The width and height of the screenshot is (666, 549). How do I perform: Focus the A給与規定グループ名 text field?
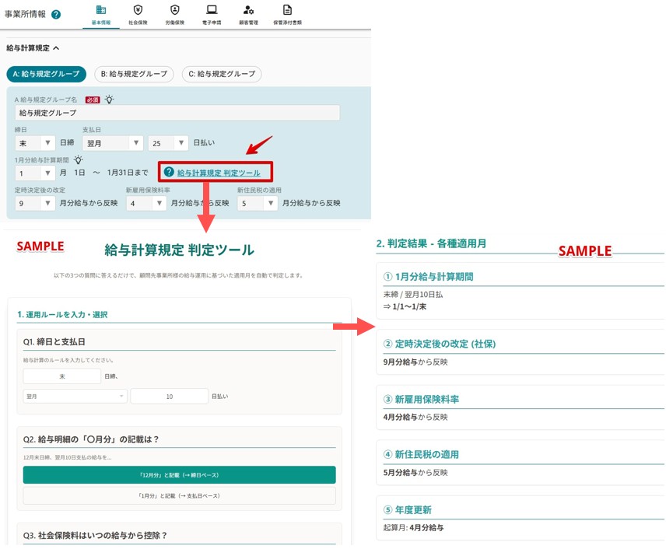click(x=177, y=113)
